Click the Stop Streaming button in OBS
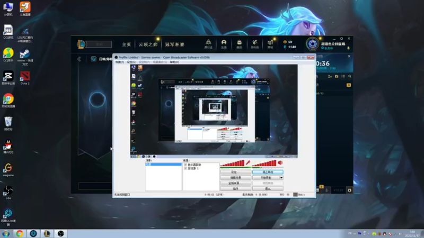 [x=268, y=172]
